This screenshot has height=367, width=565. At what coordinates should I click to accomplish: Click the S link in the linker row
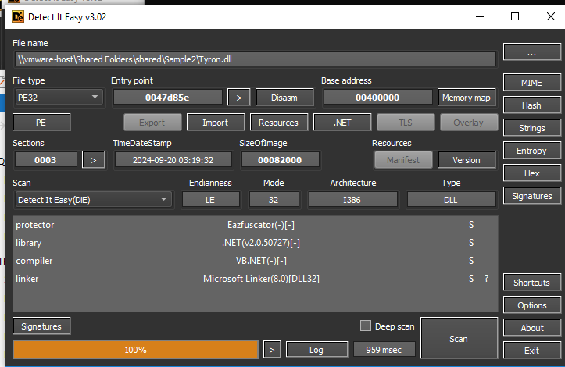[471, 279]
